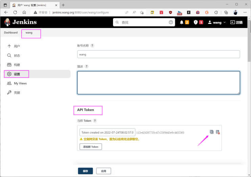
Task: Click the 注销 logout button
Action: tap(236, 22)
